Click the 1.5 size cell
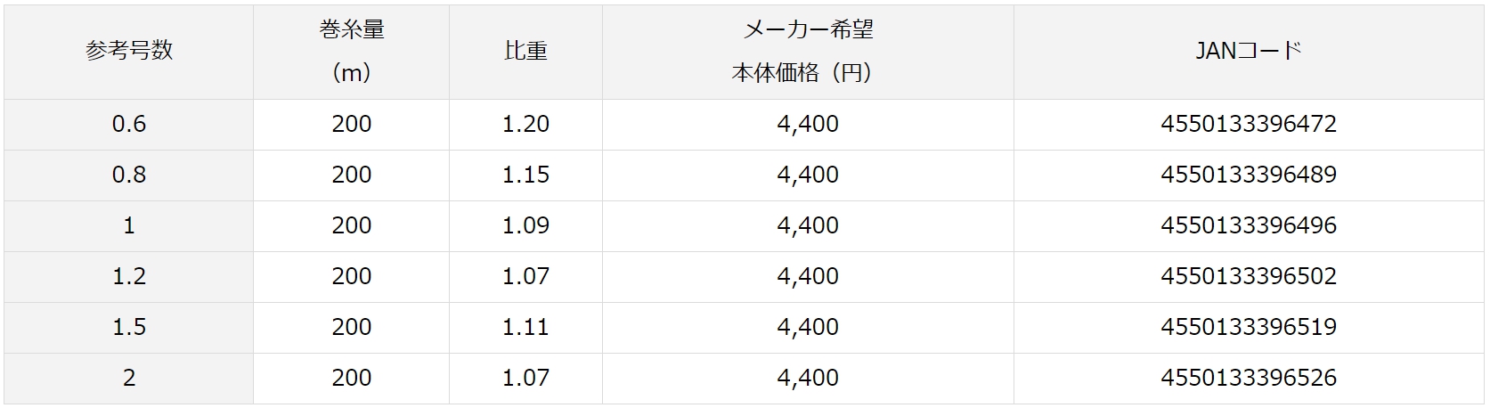The image size is (1490, 408). tap(129, 327)
